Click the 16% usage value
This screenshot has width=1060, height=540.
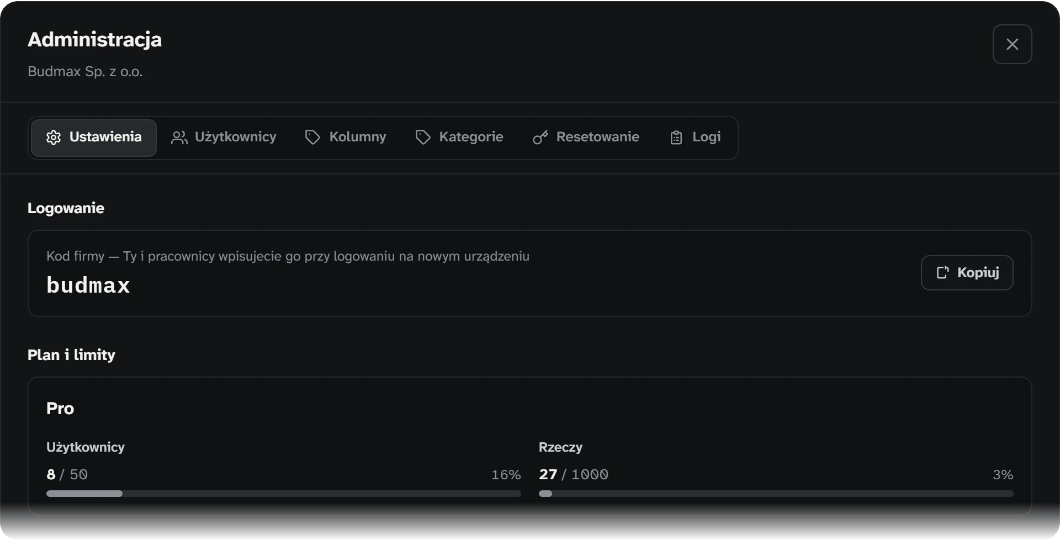(x=506, y=475)
